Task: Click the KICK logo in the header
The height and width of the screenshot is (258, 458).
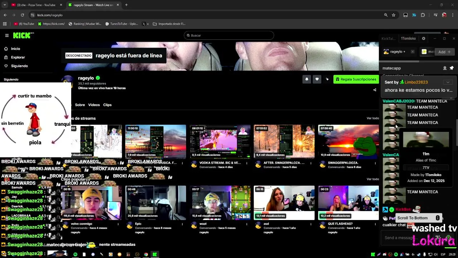Action: coord(23,35)
